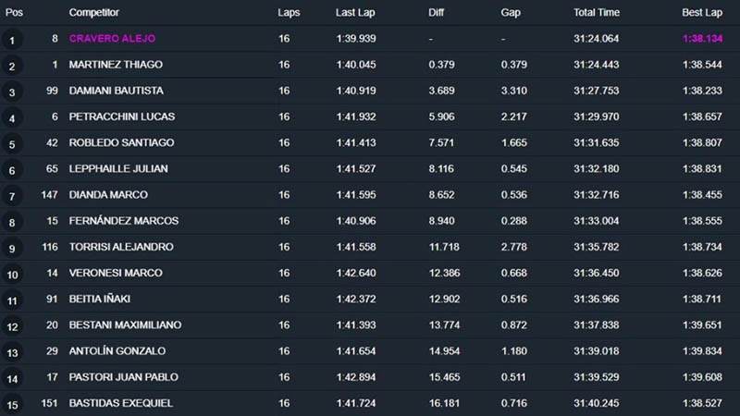Click the position 1 circle badge
The height and width of the screenshot is (416, 740).
12,41
